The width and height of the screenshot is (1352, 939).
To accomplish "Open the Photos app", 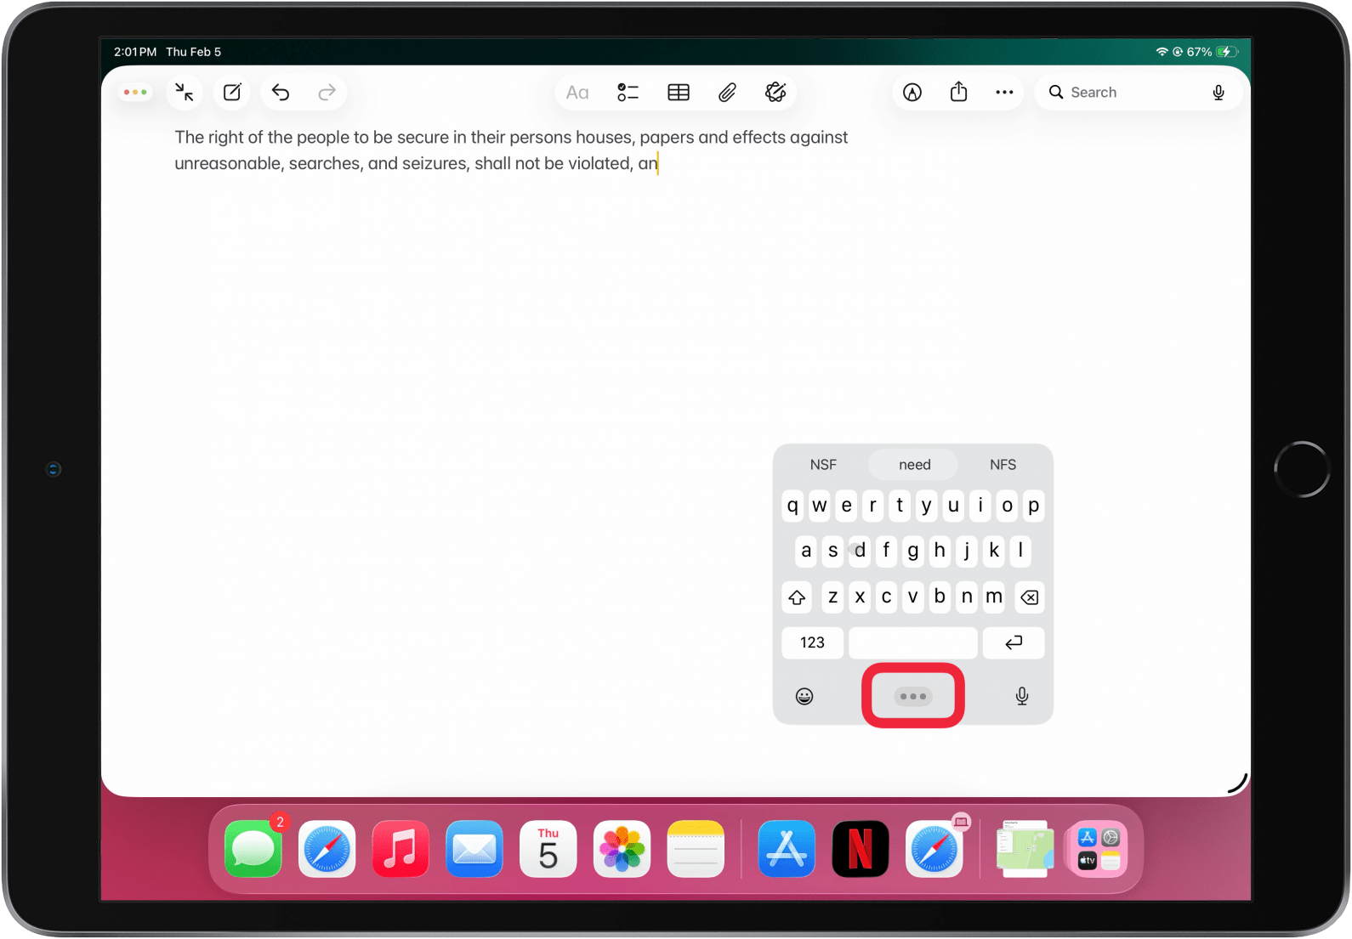I will pyautogui.click(x=622, y=849).
